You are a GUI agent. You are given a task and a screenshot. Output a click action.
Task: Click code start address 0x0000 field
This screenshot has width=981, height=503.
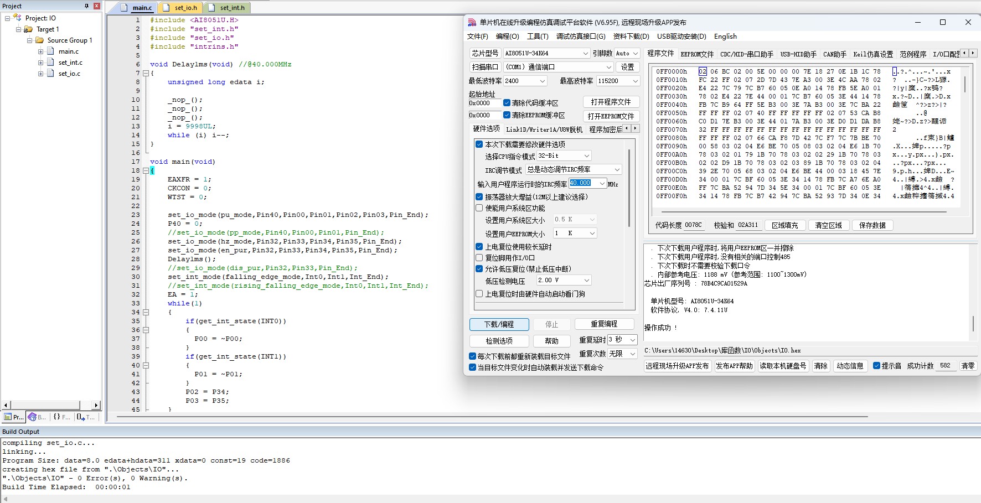pos(484,103)
